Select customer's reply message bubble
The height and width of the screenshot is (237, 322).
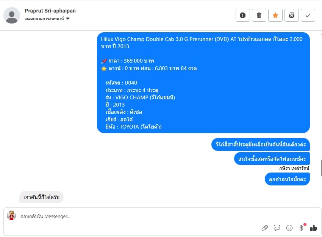41,197
